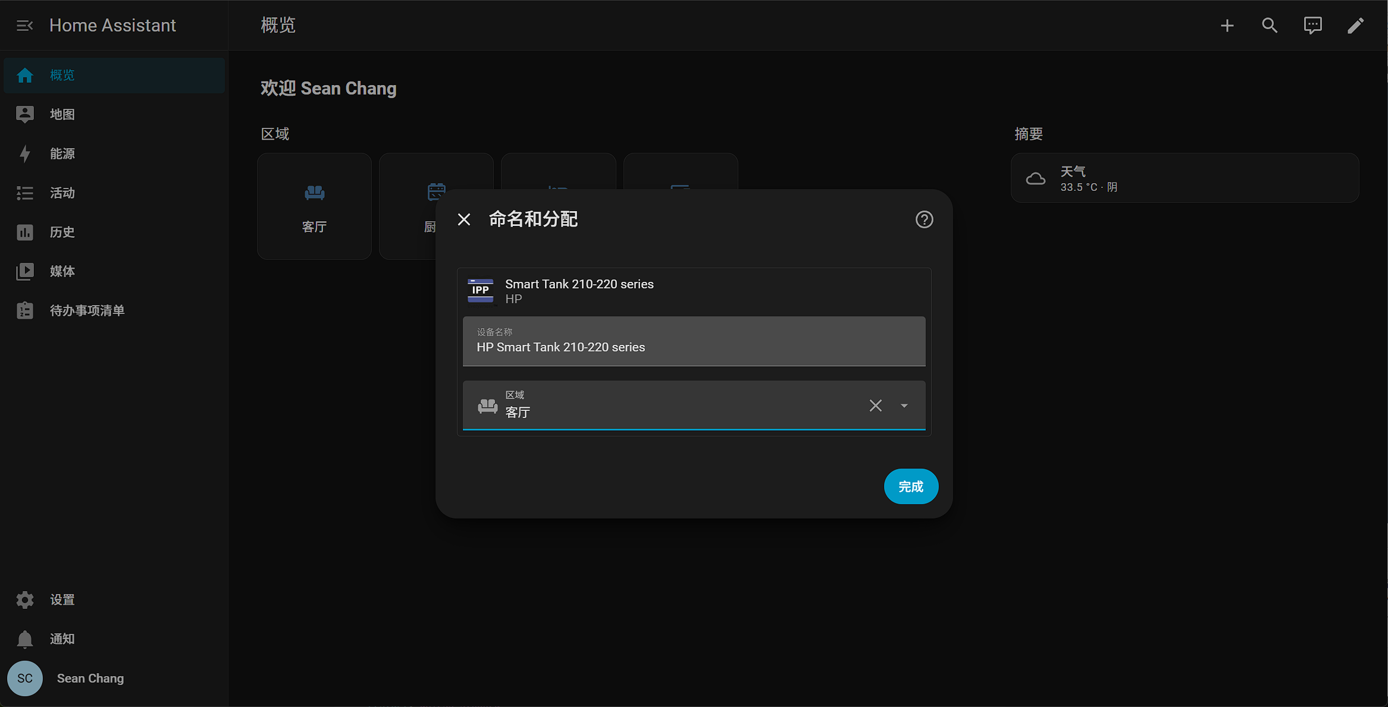The image size is (1388, 707).
Task: Open 通知 notifications in sidebar
Action: (x=114, y=639)
